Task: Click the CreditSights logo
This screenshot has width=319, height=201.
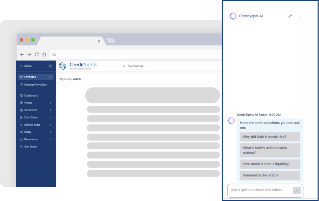Action: [78, 66]
